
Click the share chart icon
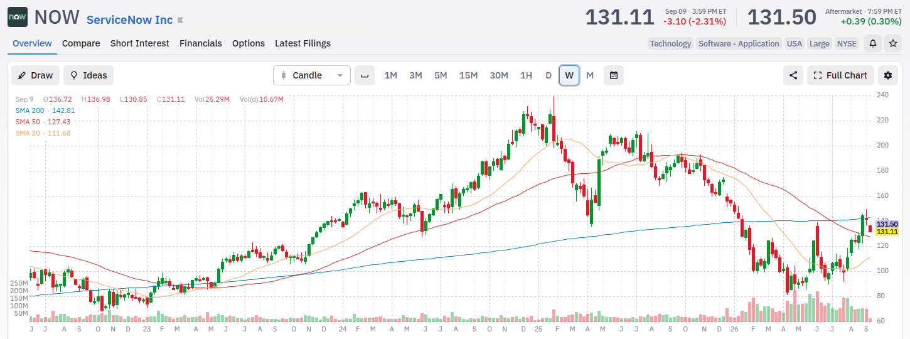793,75
